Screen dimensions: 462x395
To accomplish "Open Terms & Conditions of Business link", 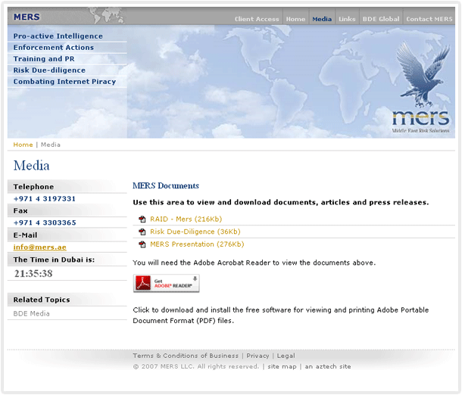I will [186, 356].
